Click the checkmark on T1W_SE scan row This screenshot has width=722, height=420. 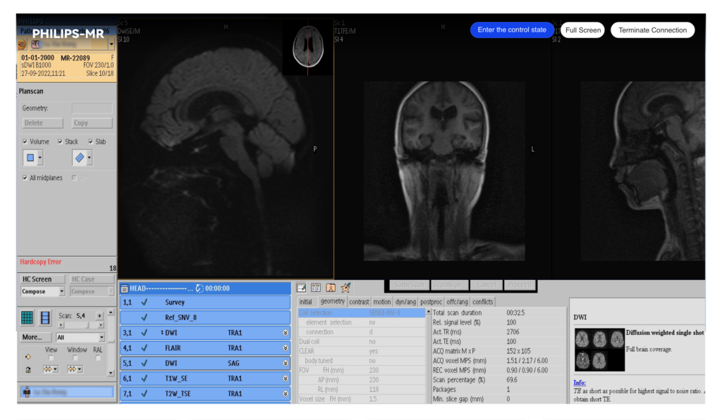pos(144,378)
